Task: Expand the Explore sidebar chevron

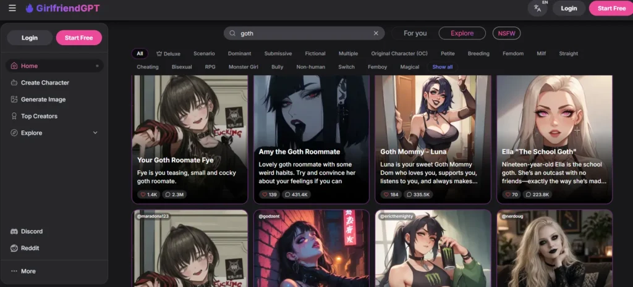Action: pyautogui.click(x=95, y=133)
